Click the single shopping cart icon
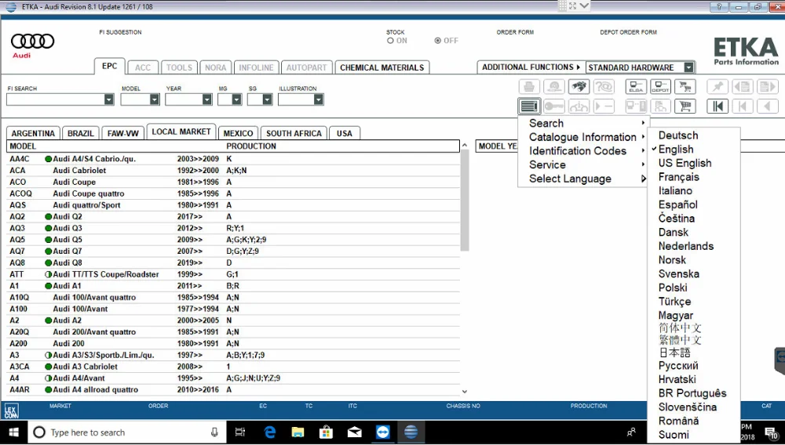 pyautogui.click(x=685, y=106)
